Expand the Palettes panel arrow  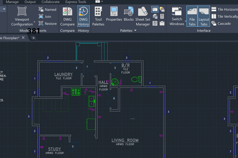[x=135, y=30]
